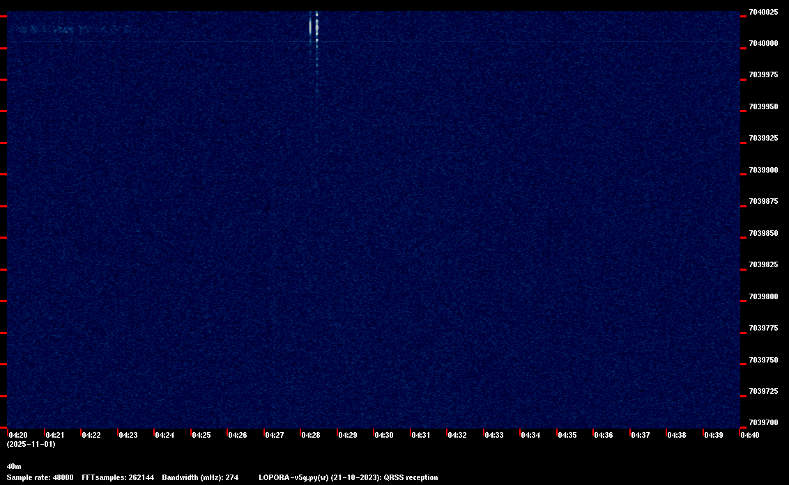Click the 04:31 time label
Image resolution: width=789 pixels, height=485 pixels.
421,435
